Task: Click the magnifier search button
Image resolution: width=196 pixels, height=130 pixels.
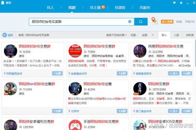Action: click(x=141, y=22)
